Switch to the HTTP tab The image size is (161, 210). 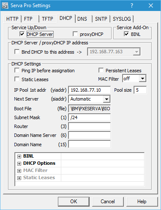tap(12, 19)
